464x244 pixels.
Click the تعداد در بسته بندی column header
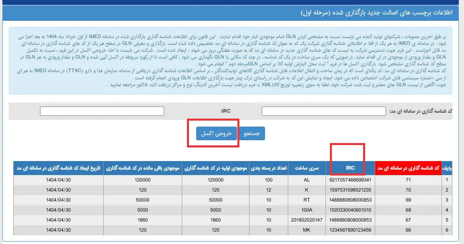[268, 168]
